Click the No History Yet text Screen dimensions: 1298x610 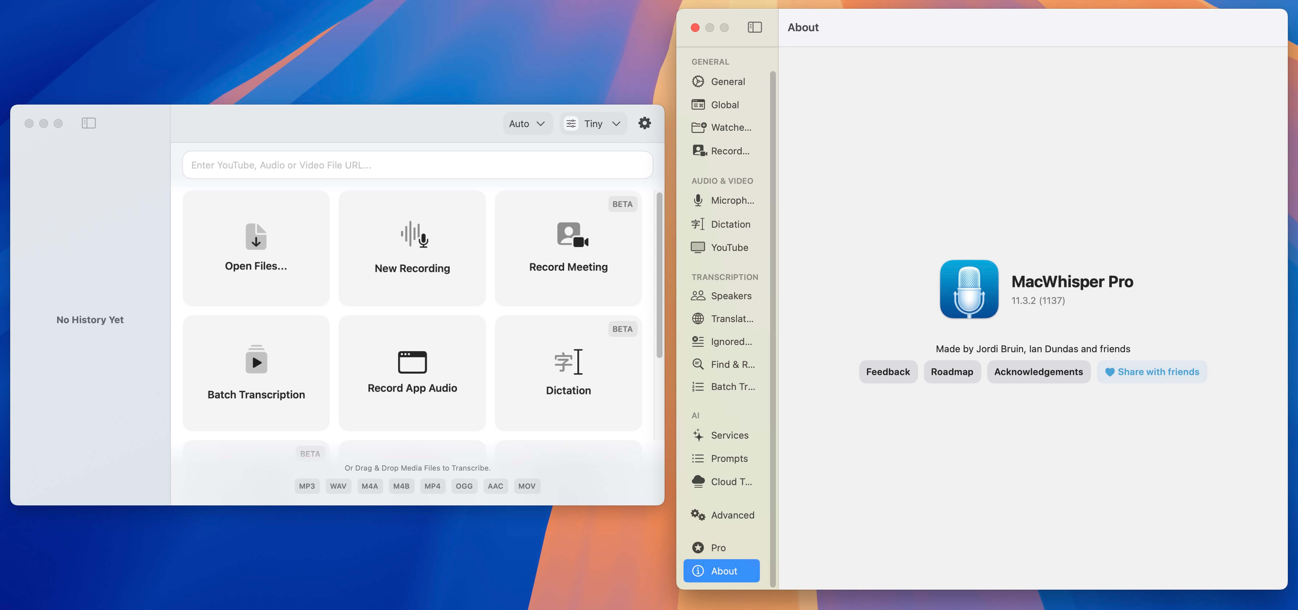click(90, 320)
